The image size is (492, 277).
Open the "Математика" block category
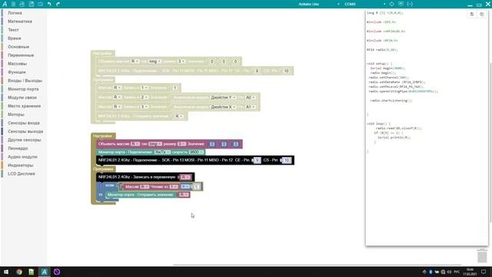pos(20,22)
